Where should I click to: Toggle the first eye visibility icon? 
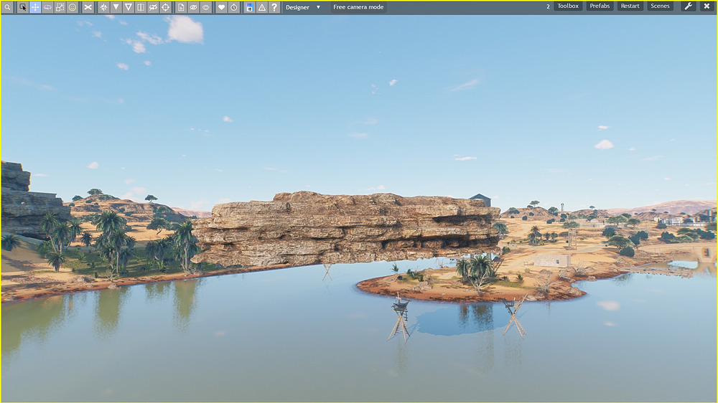tap(194, 7)
